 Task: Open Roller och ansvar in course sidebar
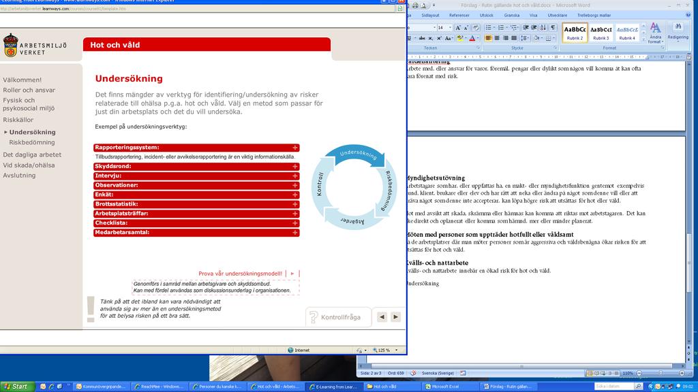29,90
